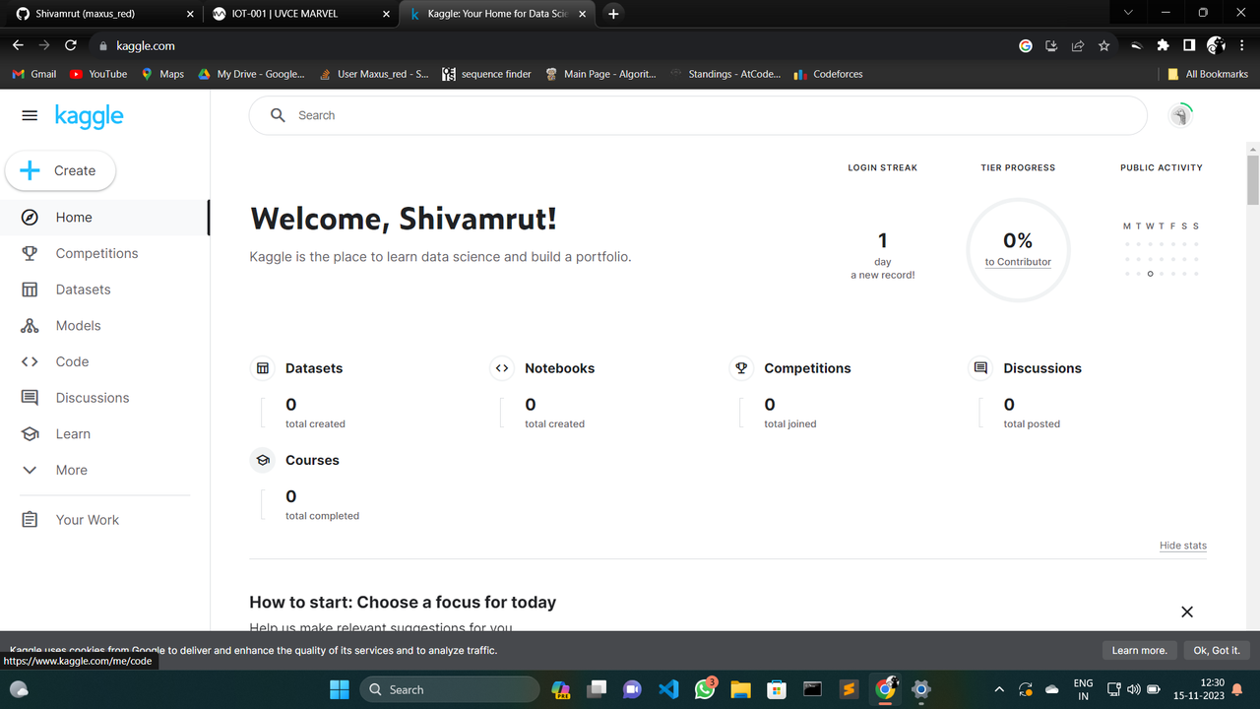Click the 'Datasets' stats heading

pos(314,368)
